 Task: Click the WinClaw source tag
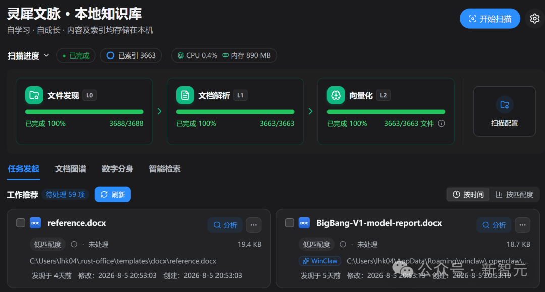[x=320, y=261]
